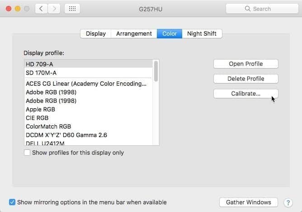Select DCDM X'Y'Z' D60 Gamma 2.6 profile
The width and height of the screenshot is (302, 212).
tap(89, 135)
